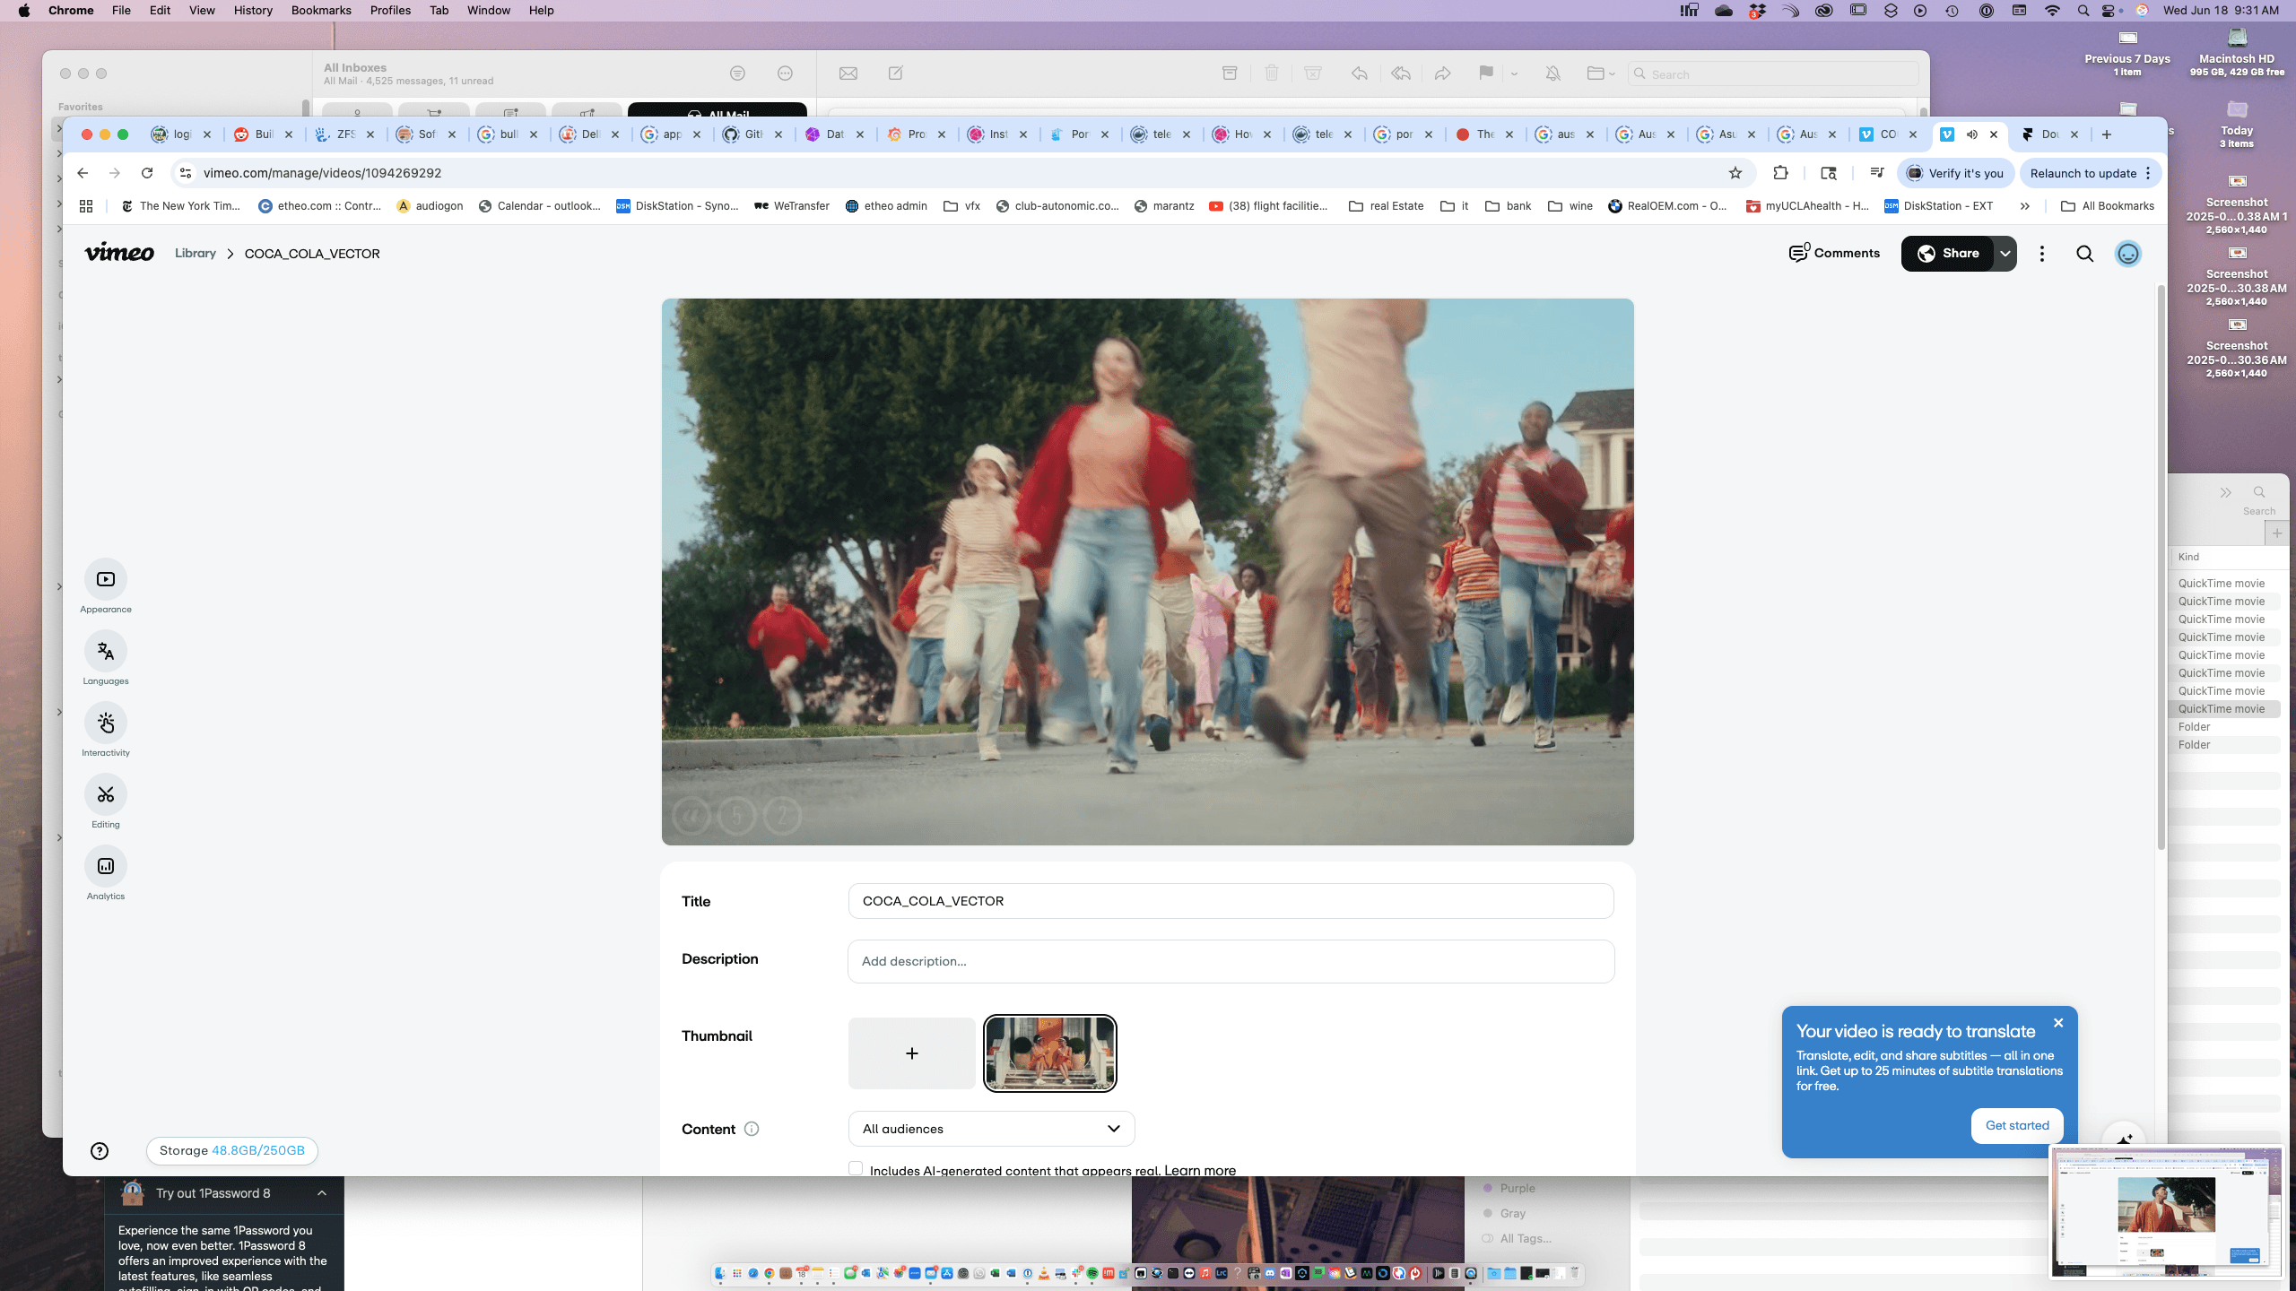
Task: Click the Add description input field
Action: (1231, 961)
